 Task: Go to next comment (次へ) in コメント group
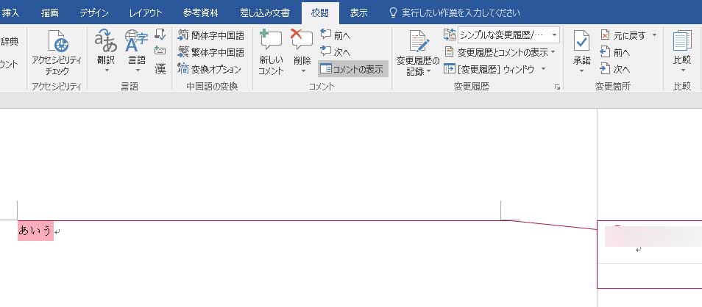tap(335, 52)
